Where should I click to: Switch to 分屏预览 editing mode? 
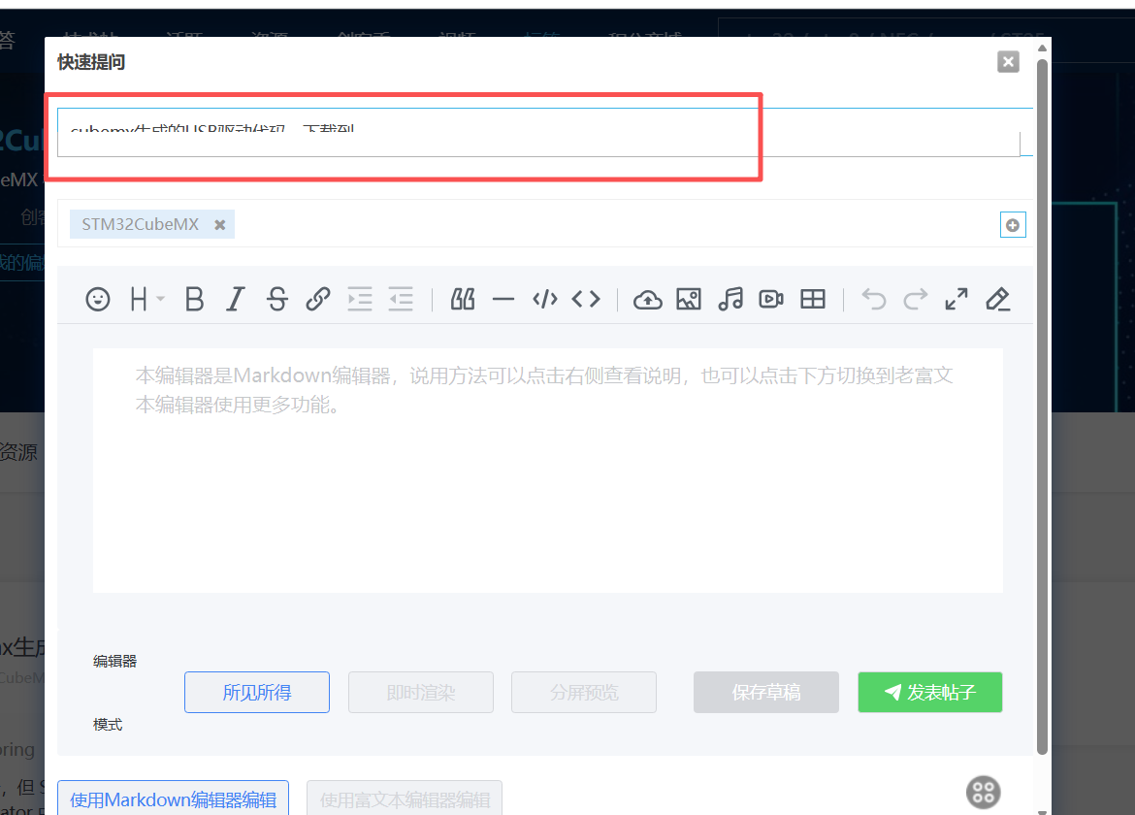point(584,693)
